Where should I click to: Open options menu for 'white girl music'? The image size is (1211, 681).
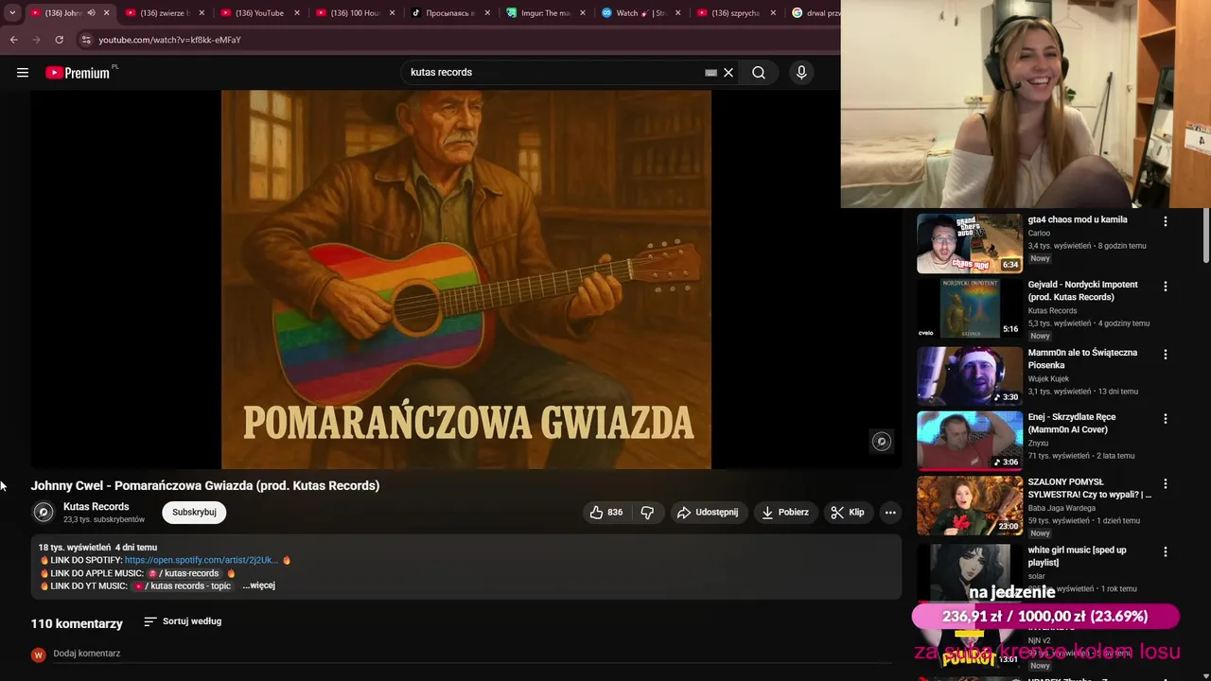coord(1166,551)
